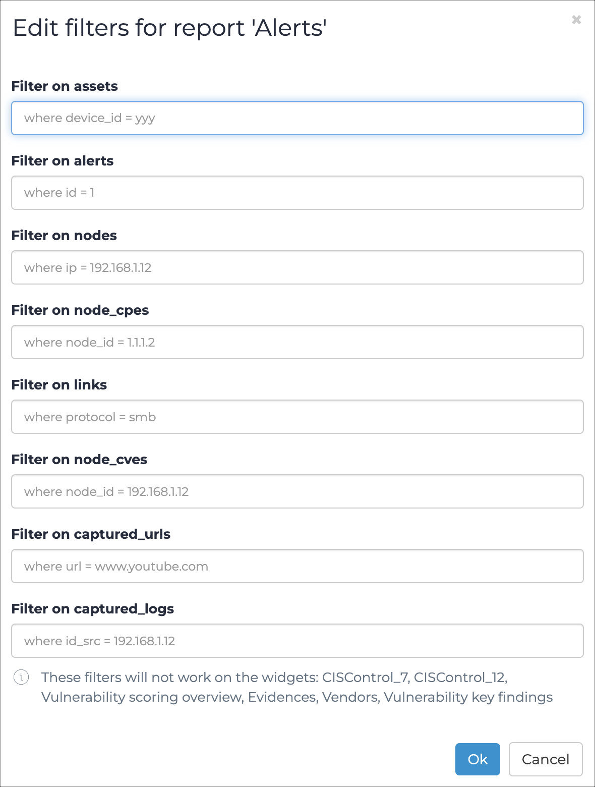Screen dimensions: 595x787
Task: Confirm filters with the Ok button
Action: [x=478, y=759]
